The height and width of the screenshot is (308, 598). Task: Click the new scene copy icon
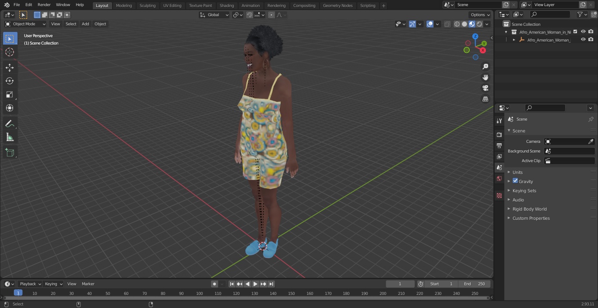506,5
